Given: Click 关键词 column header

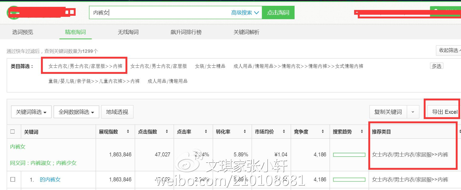Looking at the screenshot, I should point(31,132).
